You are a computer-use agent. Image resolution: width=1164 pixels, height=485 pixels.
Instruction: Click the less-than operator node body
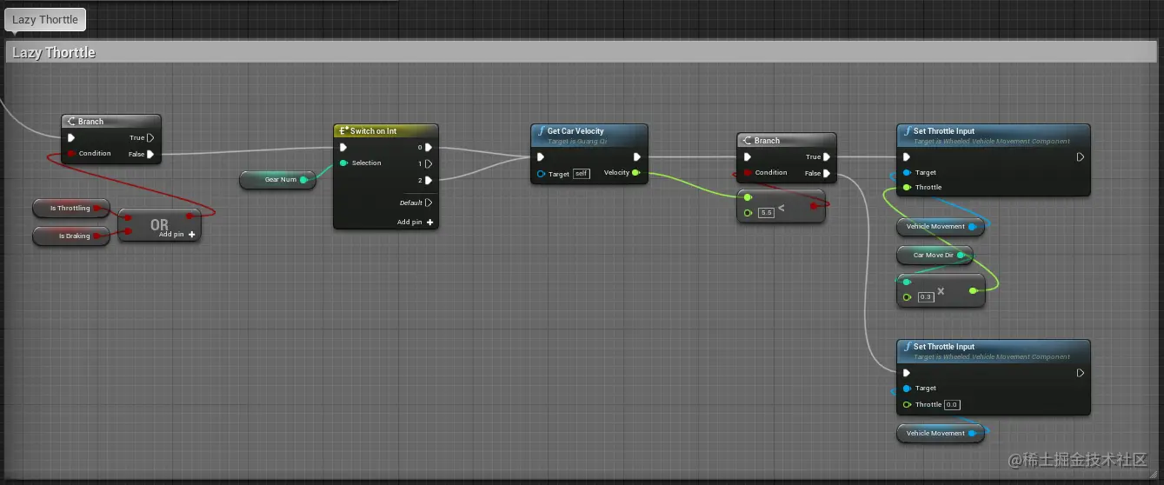pos(781,207)
